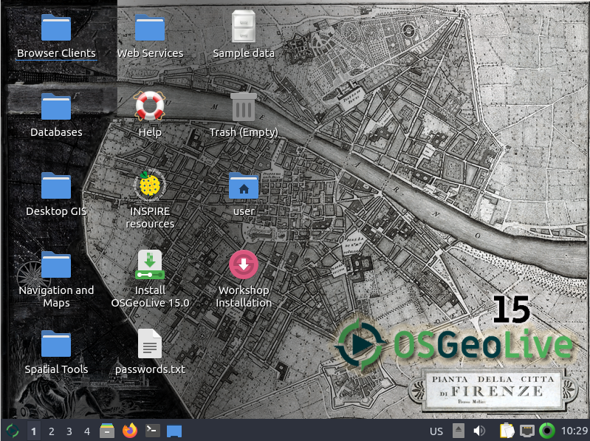
Task: Open the terminal from the taskbar
Action: 152,431
